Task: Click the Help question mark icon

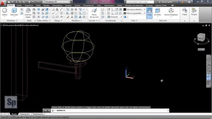Action: pyautogui.click(x=189, y=2)
